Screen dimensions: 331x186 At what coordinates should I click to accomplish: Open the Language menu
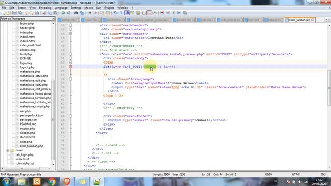tap(61, 8)
